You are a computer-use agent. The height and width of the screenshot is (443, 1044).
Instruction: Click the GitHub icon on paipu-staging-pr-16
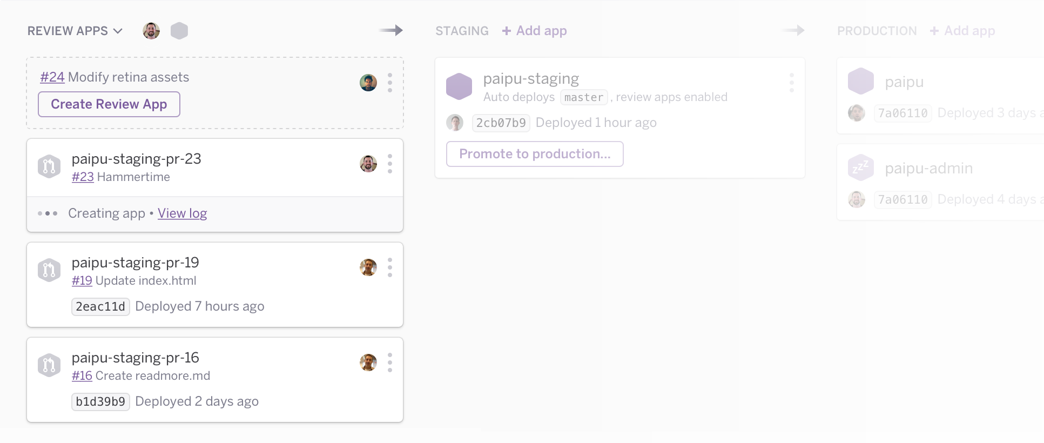pyautogui.click(x=49, y=365)
